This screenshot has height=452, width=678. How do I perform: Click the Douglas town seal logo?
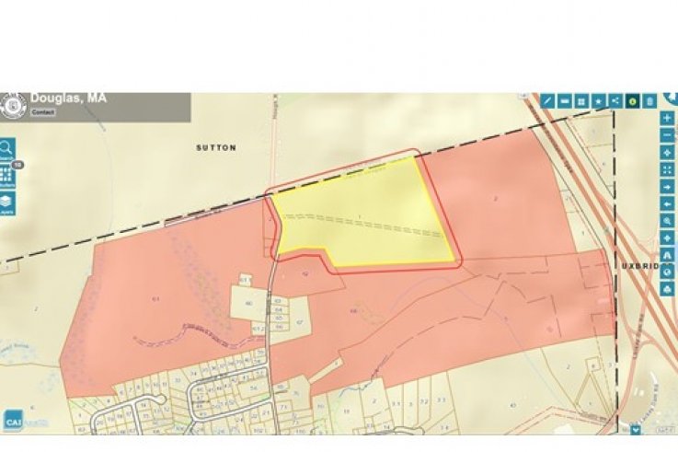13,105
